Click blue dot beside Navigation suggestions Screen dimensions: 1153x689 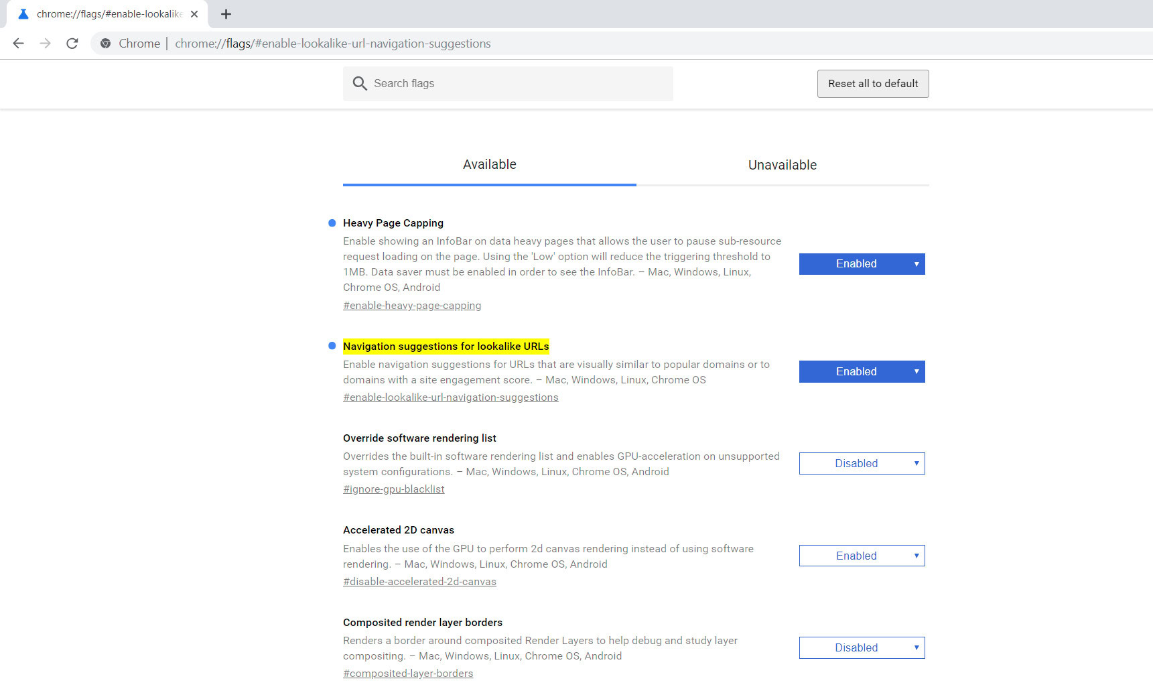pos(332,346)
